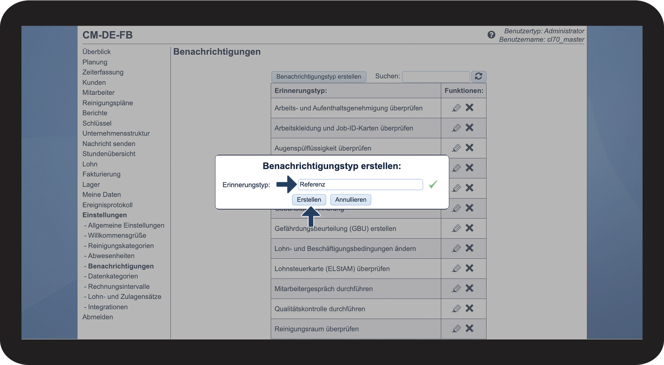
Task: Delete the 'Mitarbeitergespräch durchführen' reminder type
Action: click(x=469, y=288)
